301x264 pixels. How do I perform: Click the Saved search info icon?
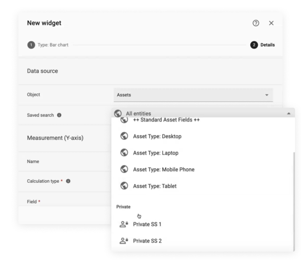(59, 115)
